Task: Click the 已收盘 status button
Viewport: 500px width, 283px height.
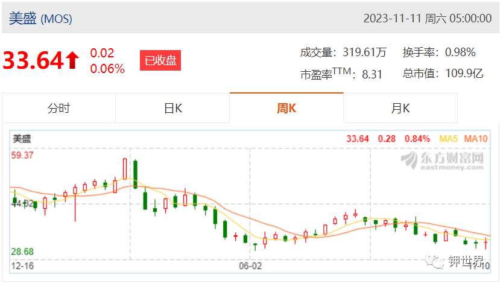Action: [160, 60]
